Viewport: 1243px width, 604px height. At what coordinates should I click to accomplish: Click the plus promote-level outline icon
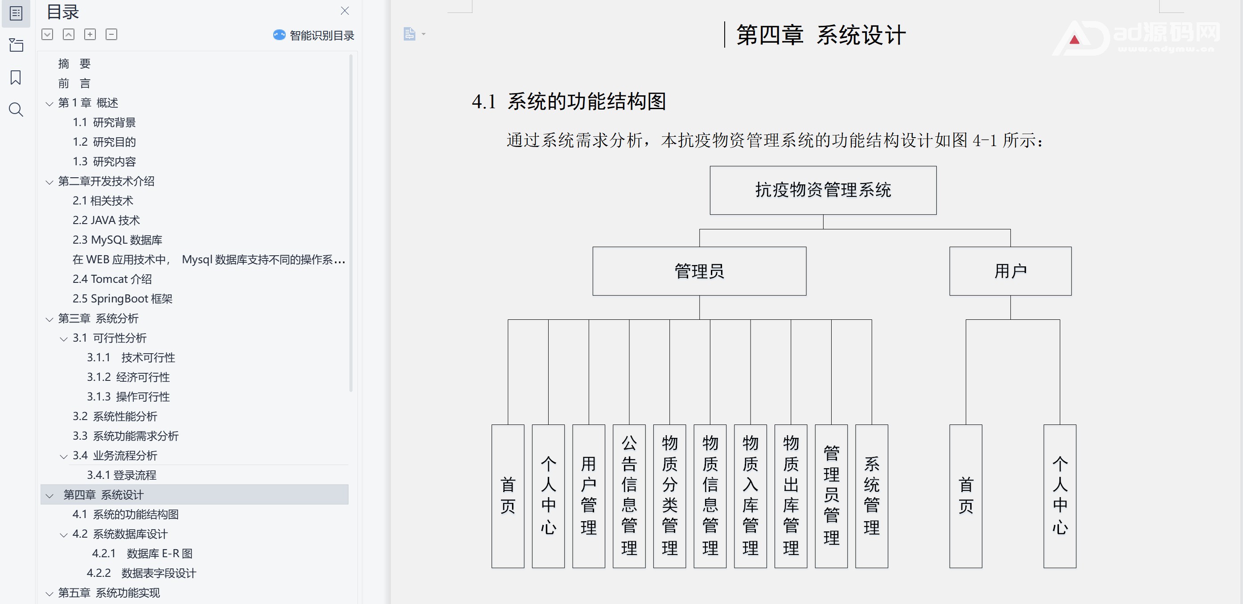click(90, 34)
